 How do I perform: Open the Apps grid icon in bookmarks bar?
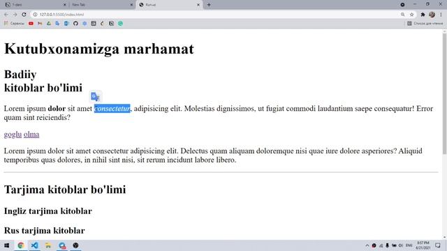(6, 23)
